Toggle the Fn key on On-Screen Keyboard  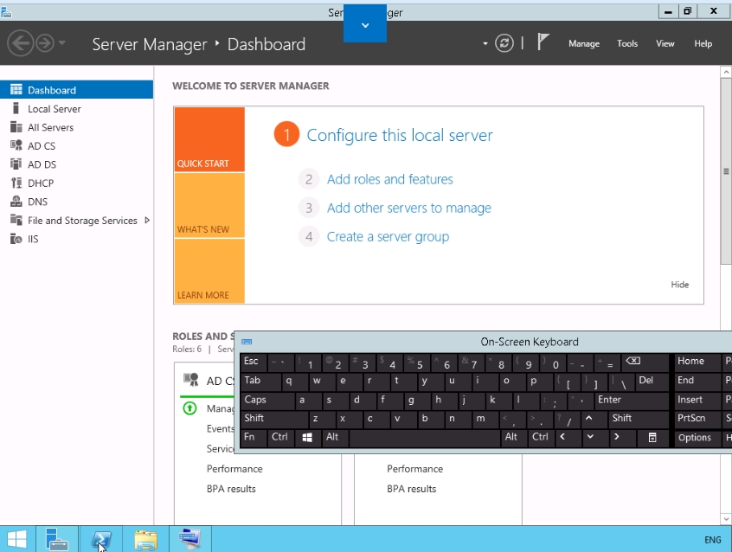(252, 438)
